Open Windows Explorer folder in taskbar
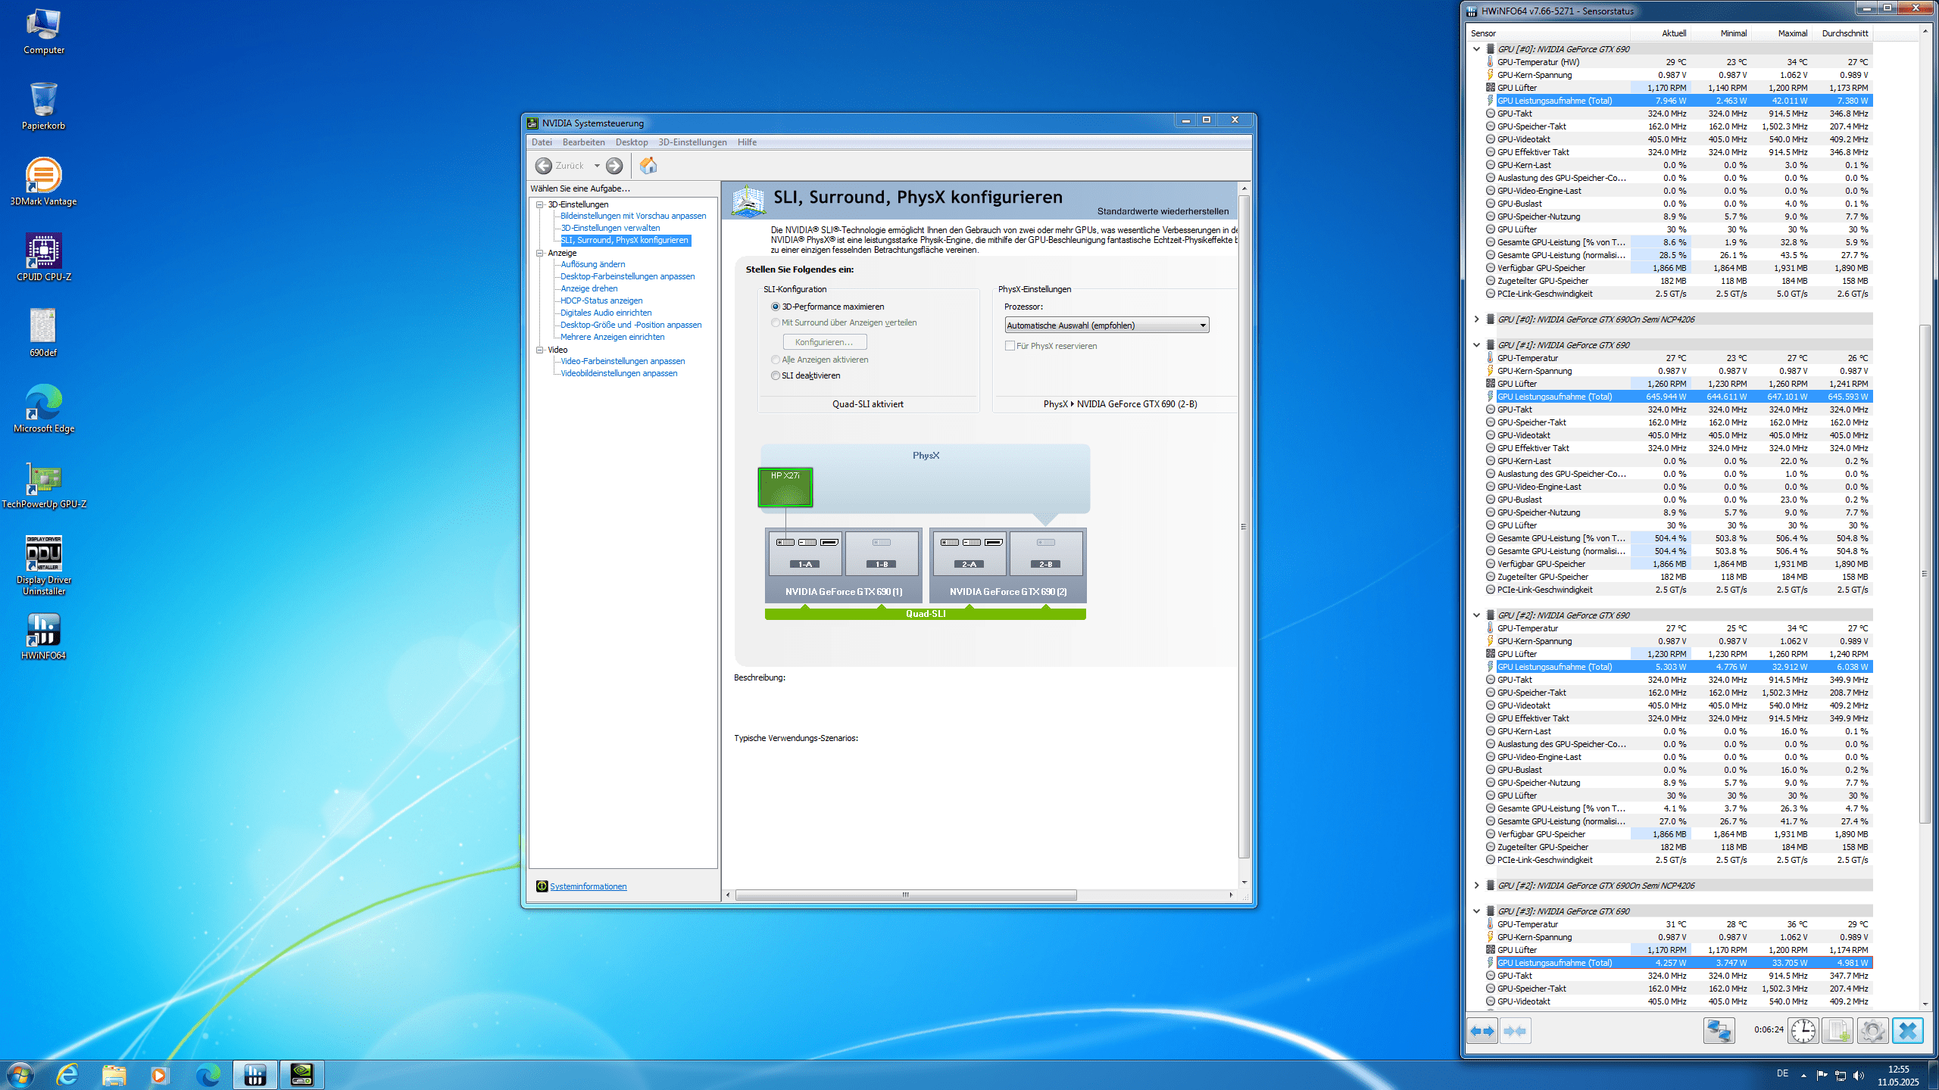This screenshot has width=1939, height=1090. 114,1075
